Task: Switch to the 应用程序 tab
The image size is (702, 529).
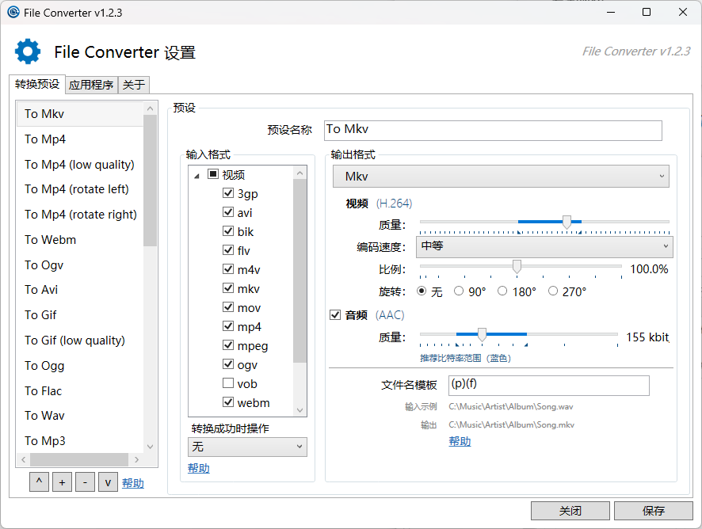Action: coord(91,85)
